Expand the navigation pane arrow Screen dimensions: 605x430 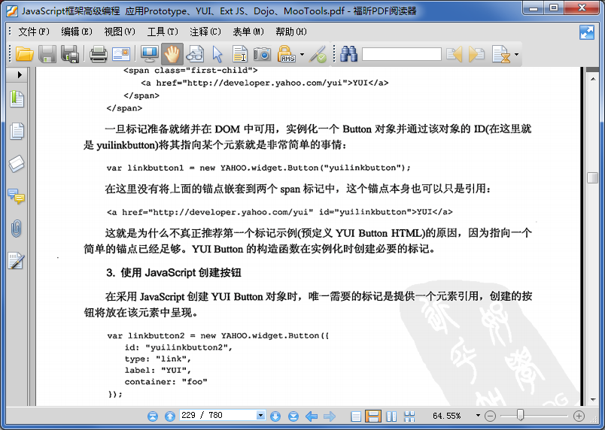[20, 74]
